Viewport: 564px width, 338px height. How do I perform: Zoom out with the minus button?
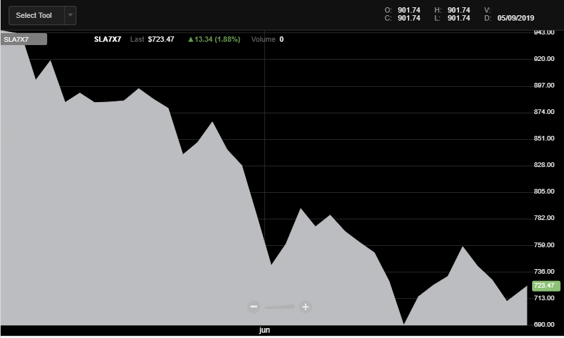point(254,307)
